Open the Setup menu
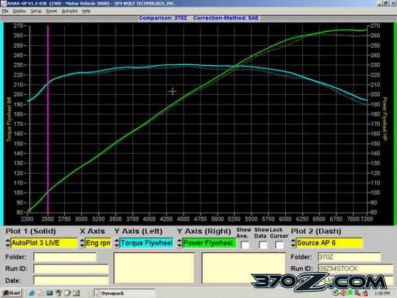Viewport: 397px width, 298px height. coord(36,11)
